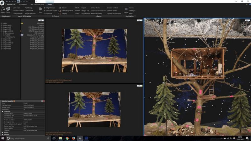Click the Ortho Projection button
The height and width of the screenshot is (141, 251).
tap(67, 11)
